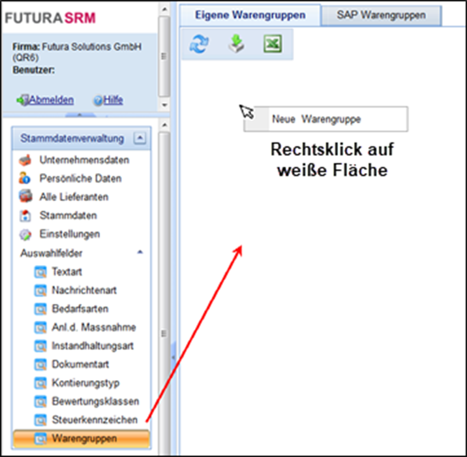Click the Alle Lieferanten icon

click(x=25, y=197)
